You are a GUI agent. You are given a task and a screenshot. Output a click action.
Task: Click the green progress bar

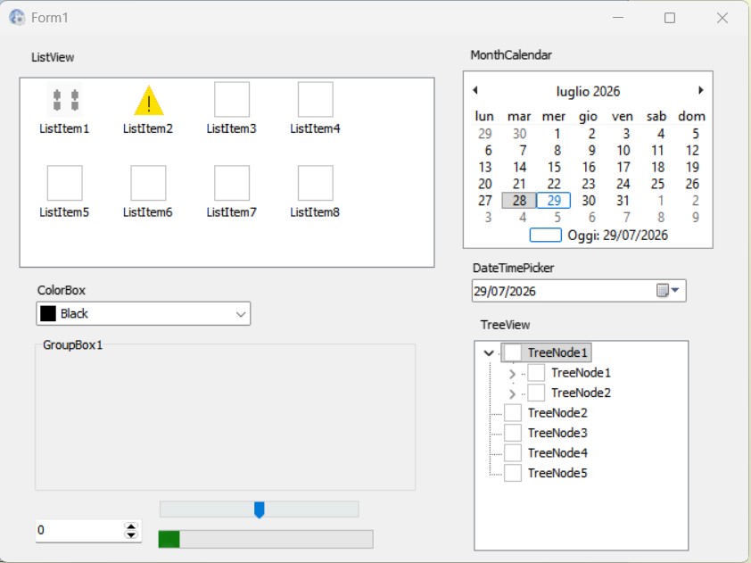pos(266,539)
